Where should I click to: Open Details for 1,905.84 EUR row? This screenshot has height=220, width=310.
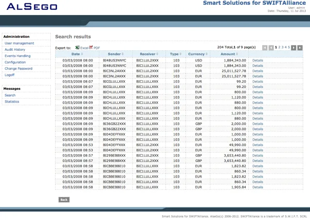(x=258, y=187)
